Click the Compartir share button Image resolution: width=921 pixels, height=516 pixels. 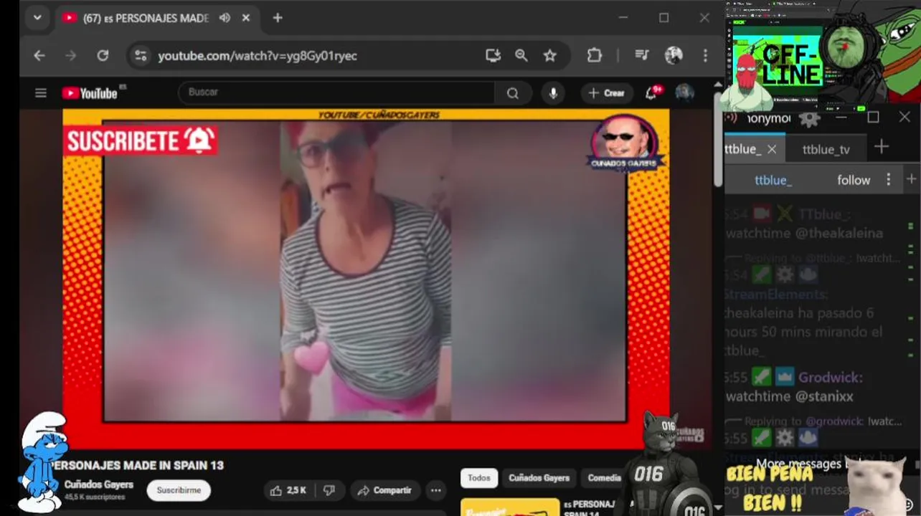point(384,490)
